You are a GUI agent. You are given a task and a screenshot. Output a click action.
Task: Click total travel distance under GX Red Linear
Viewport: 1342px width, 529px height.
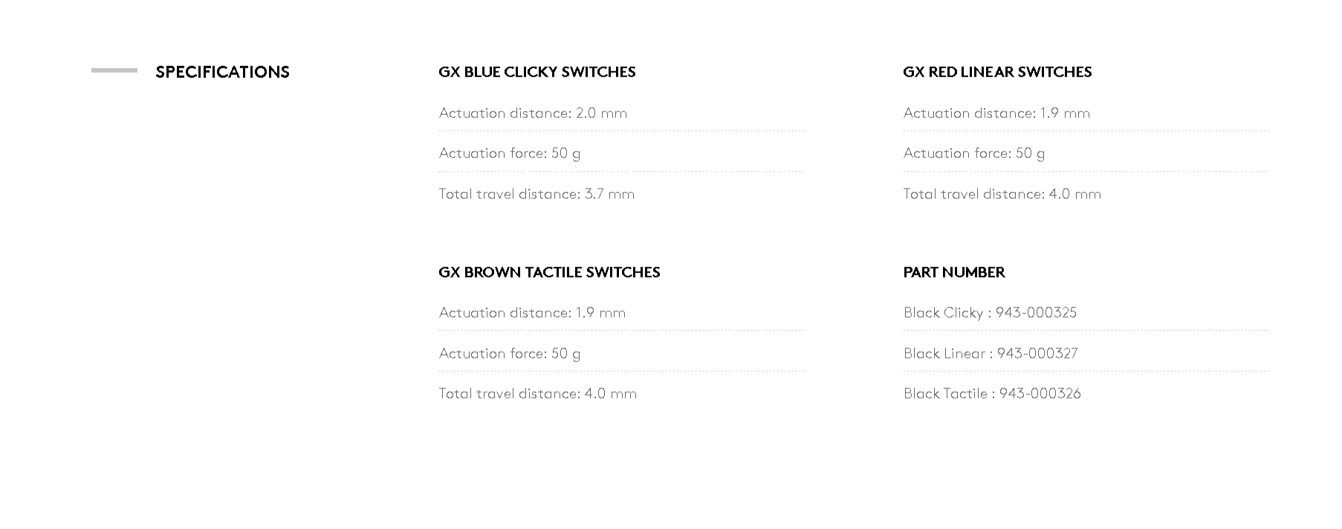point(1002,194)
